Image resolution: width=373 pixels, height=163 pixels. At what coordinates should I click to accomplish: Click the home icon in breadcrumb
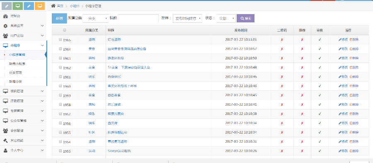pos(53,6)
